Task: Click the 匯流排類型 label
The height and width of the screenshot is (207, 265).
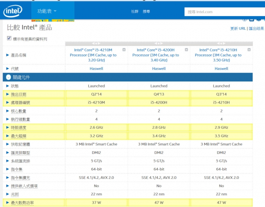Action: 21,153
